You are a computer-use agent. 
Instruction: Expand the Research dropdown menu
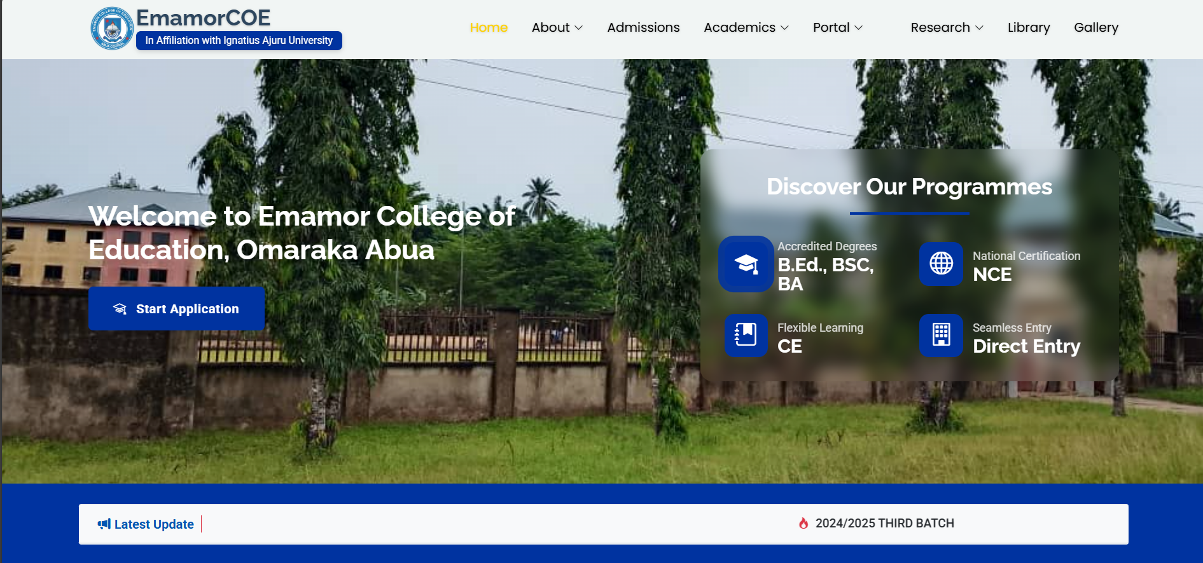tap(947, 27)
